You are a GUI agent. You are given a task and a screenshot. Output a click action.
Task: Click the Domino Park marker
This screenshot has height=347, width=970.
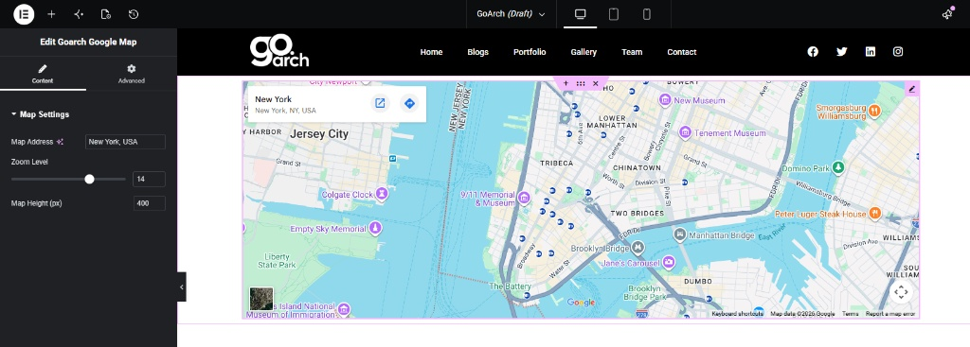838,167
